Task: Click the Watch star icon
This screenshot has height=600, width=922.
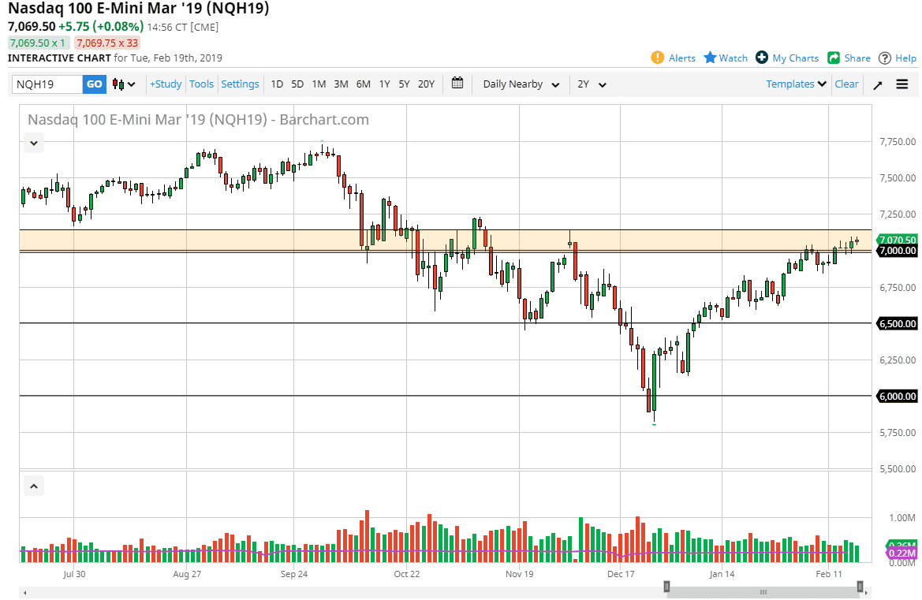Action: click(708, 58)
